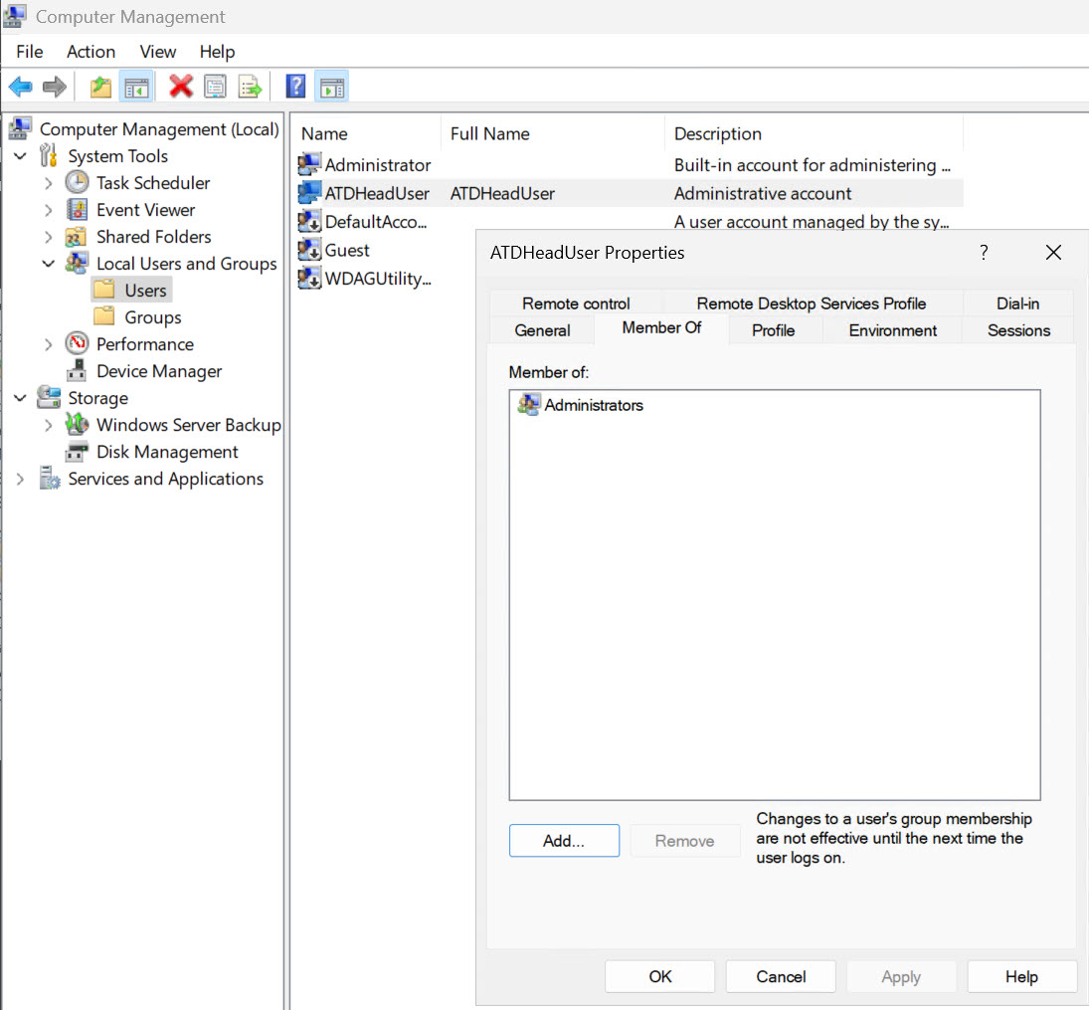The height and width of the screenshot is (1010, 1089).
Task: Select the Users folder in tree
Action: [132, 291]
